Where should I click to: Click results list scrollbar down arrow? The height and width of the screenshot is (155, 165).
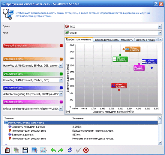click(160, 143)
